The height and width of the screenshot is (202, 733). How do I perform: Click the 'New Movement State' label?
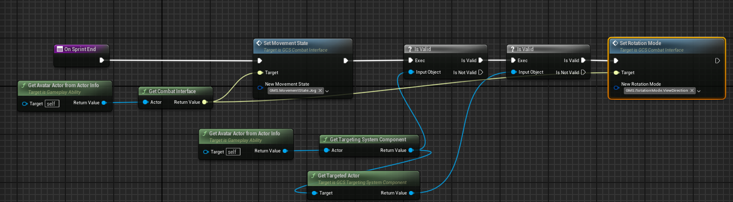[x=287, y=84]
